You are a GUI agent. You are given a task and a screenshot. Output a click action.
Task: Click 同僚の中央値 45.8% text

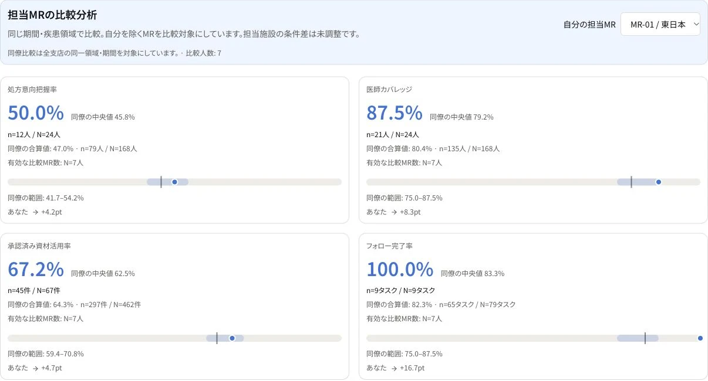click(x=103, y=117)
